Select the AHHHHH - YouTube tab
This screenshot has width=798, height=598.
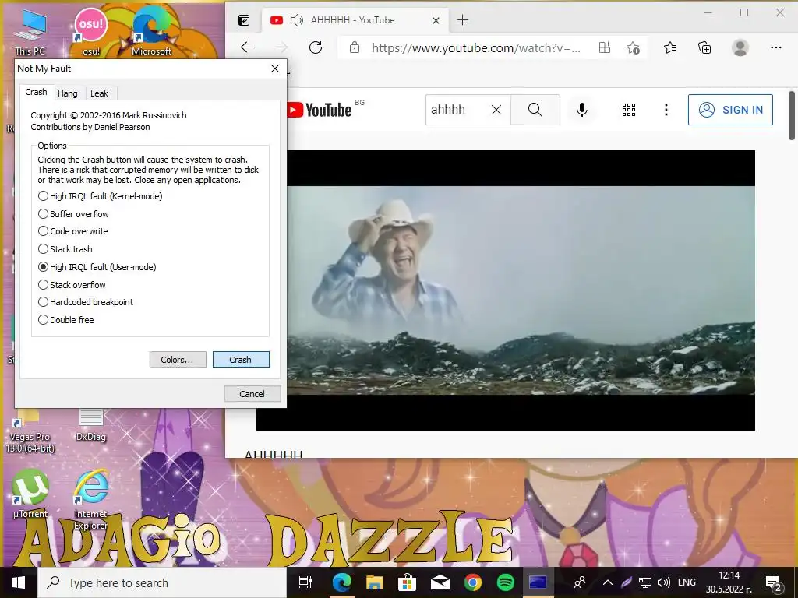[x=353, y=20]
